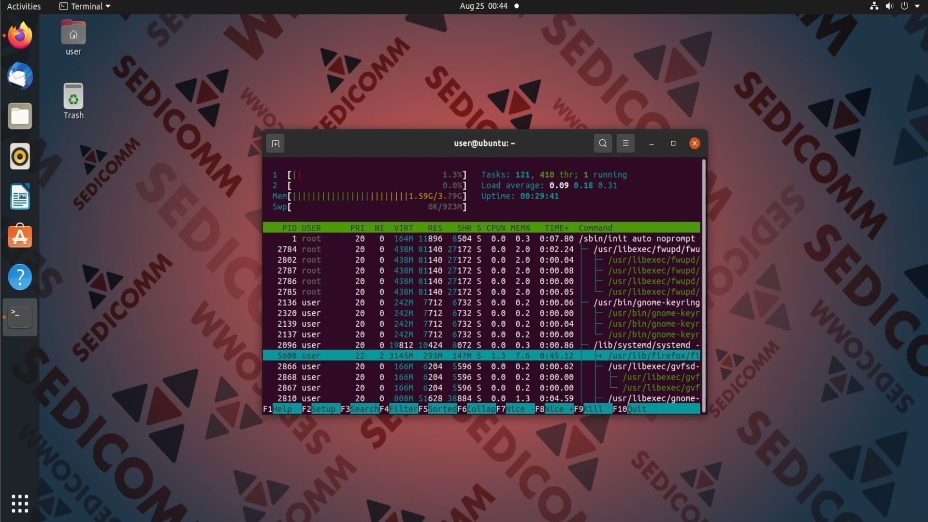Select process row PID 2810 gnome
The image size is (928, 522).
click(481, 398)
